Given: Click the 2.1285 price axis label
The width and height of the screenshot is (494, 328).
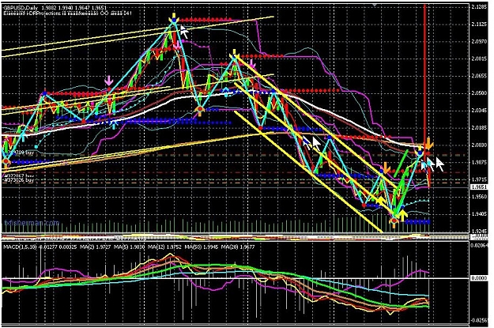Looking at the screenshot, I should click(480, 6).
